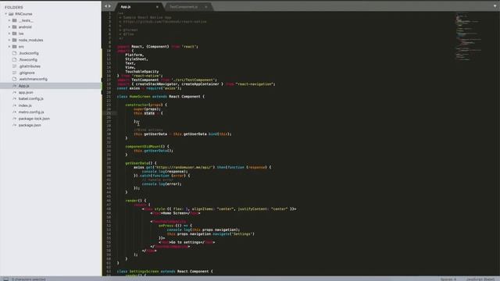This screenshot has width=500, height=281.
Task: Click the package-lock.json code file icon
Action: (x=14, y=119)
